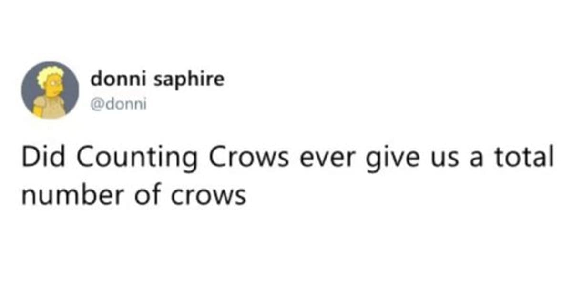The width and height of the screenshot is (572, 300).
Task: Click the donni saphire profile avatar
Action: tap(50, 90)
